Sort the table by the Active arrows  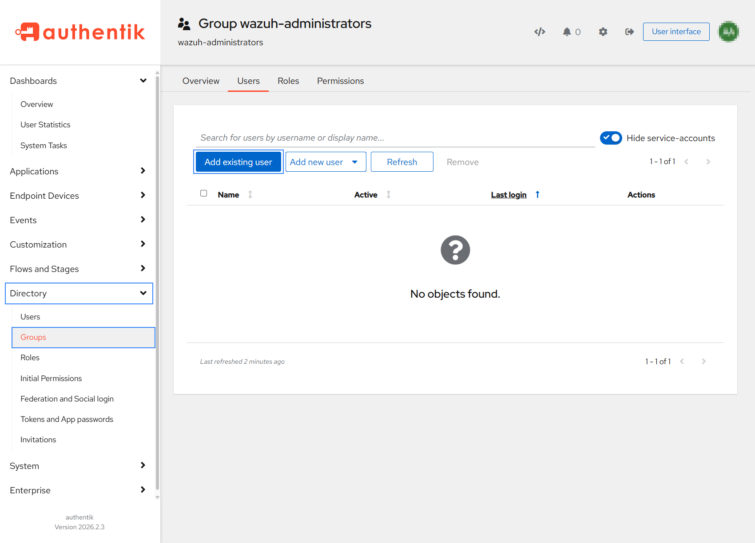point(388,194)
